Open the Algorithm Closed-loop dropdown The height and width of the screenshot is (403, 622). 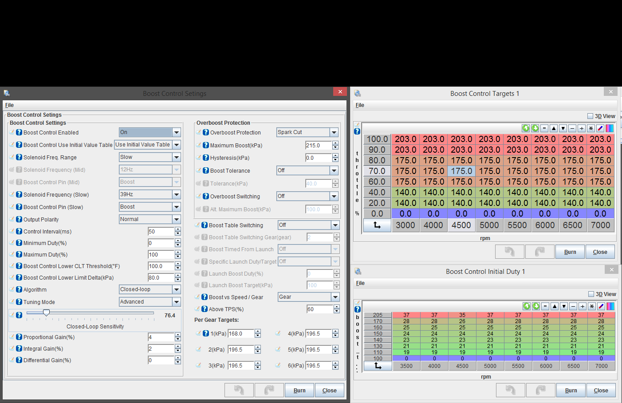[177, 289]
